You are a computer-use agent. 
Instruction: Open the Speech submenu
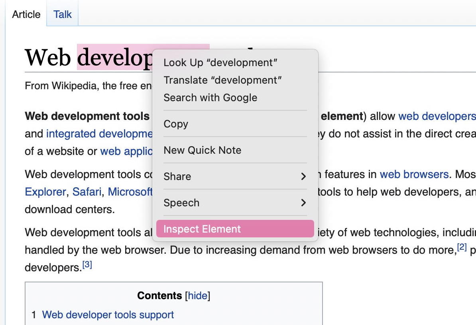point(235,202)
